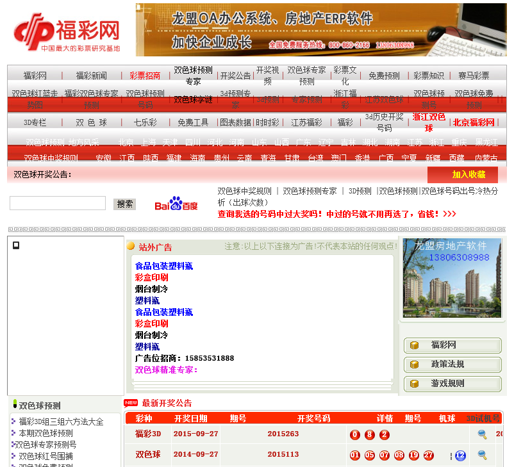Open first 塑料瓶 ad link

147,300
